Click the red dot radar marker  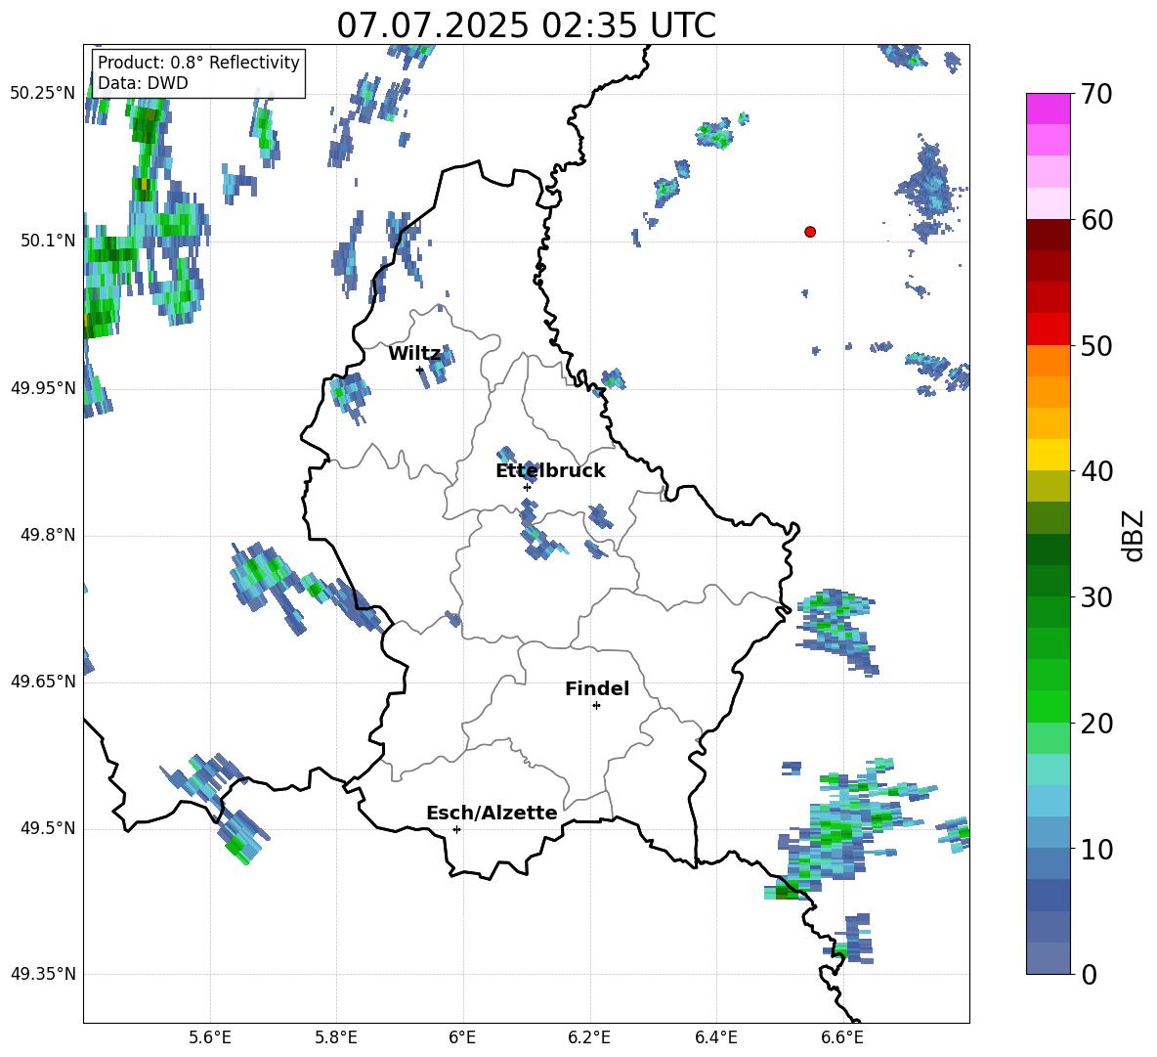point(809,232)
